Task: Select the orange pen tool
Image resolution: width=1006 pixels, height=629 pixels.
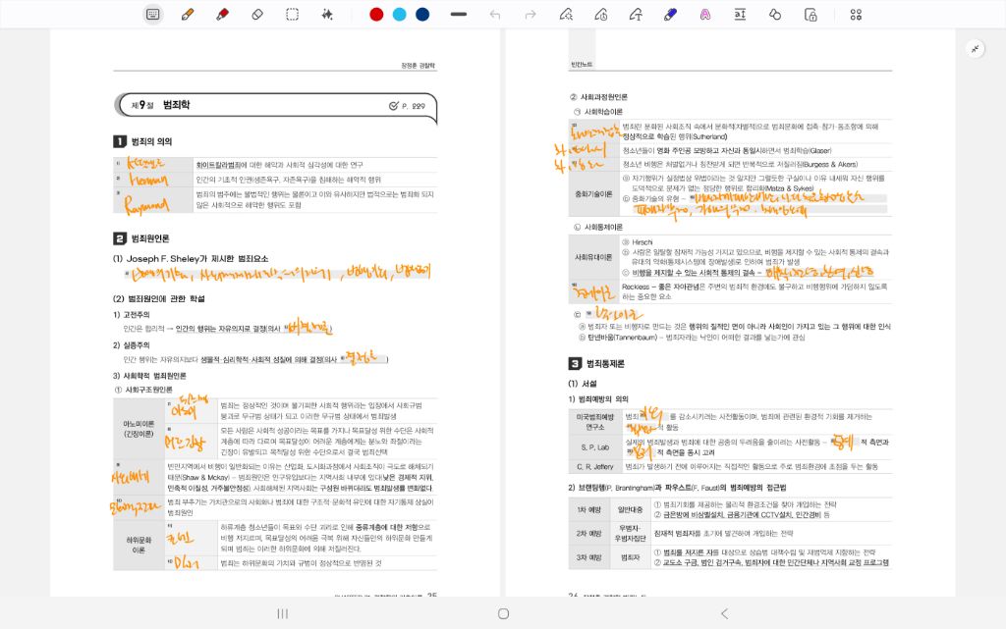Action: (187, 14)
